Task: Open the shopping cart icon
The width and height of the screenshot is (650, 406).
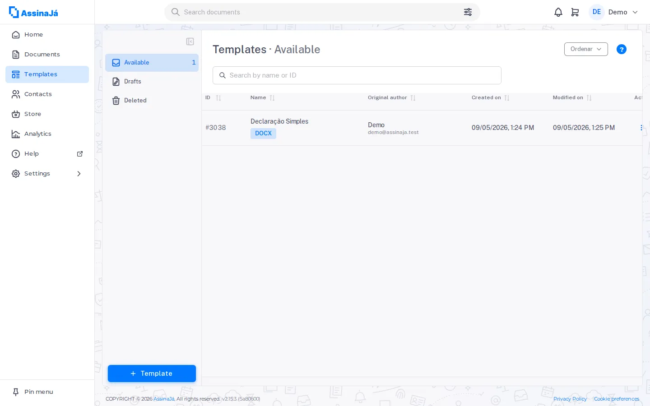Action: 575,12
